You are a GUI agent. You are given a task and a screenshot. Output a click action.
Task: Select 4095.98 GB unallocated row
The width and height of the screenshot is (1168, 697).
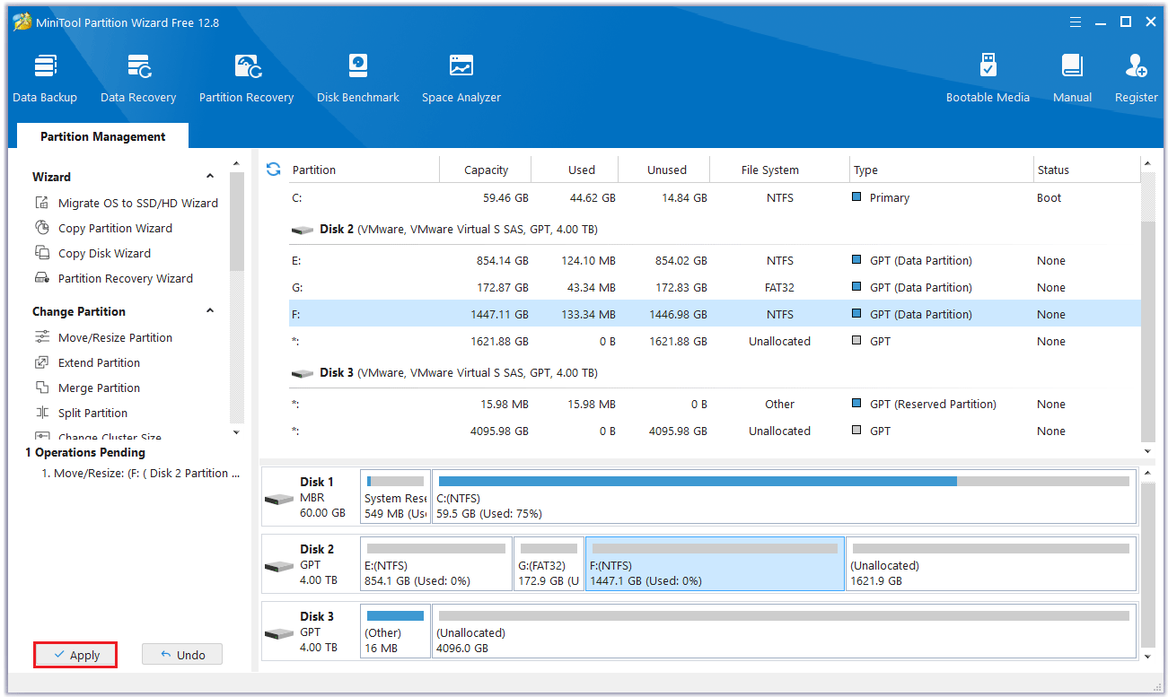tap(714, 431)
